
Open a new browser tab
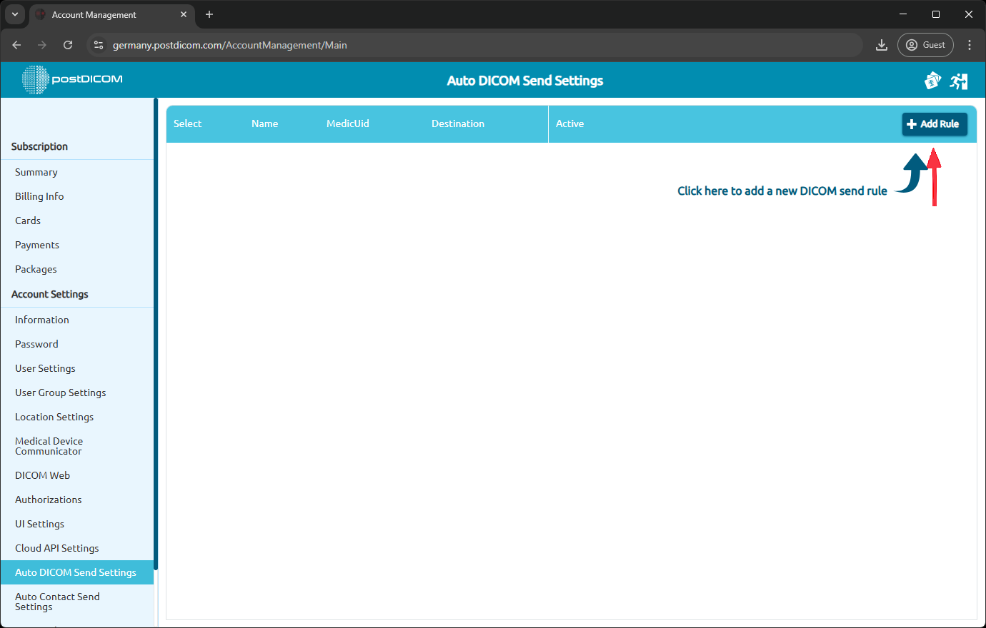tap(209, 14)
